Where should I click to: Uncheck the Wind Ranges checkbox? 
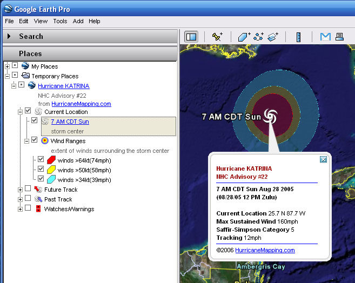tap(35, 140)
